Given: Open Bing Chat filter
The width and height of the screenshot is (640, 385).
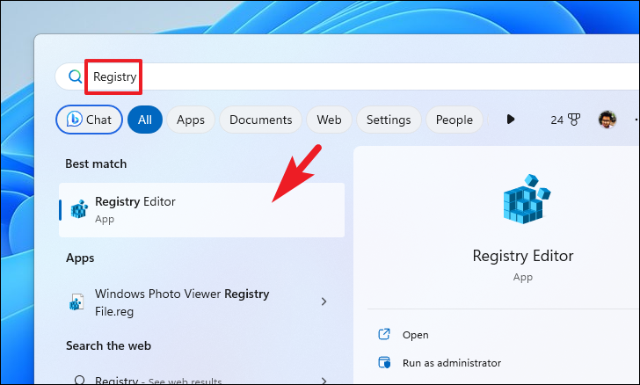Looking at the screenshot, I should click(x=89, y=120).
